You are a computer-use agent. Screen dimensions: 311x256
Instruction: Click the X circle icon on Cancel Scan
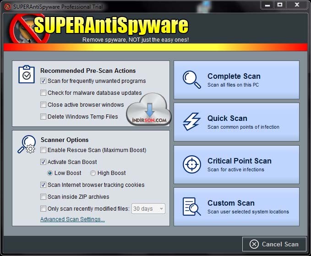(x=254, y=244)
